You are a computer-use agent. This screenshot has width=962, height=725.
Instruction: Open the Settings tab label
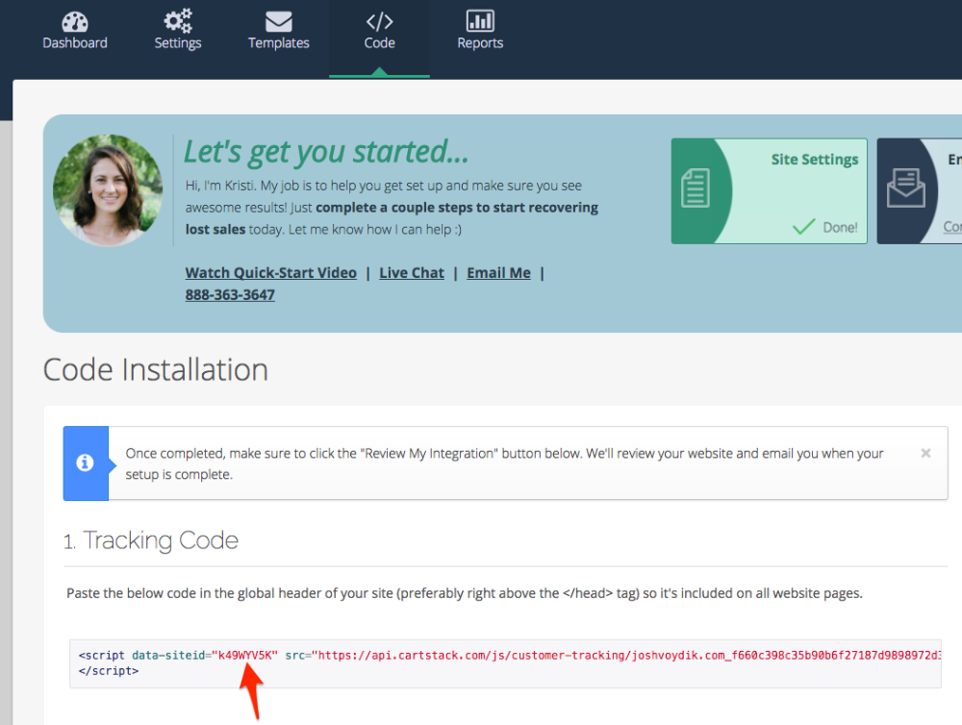178,43
